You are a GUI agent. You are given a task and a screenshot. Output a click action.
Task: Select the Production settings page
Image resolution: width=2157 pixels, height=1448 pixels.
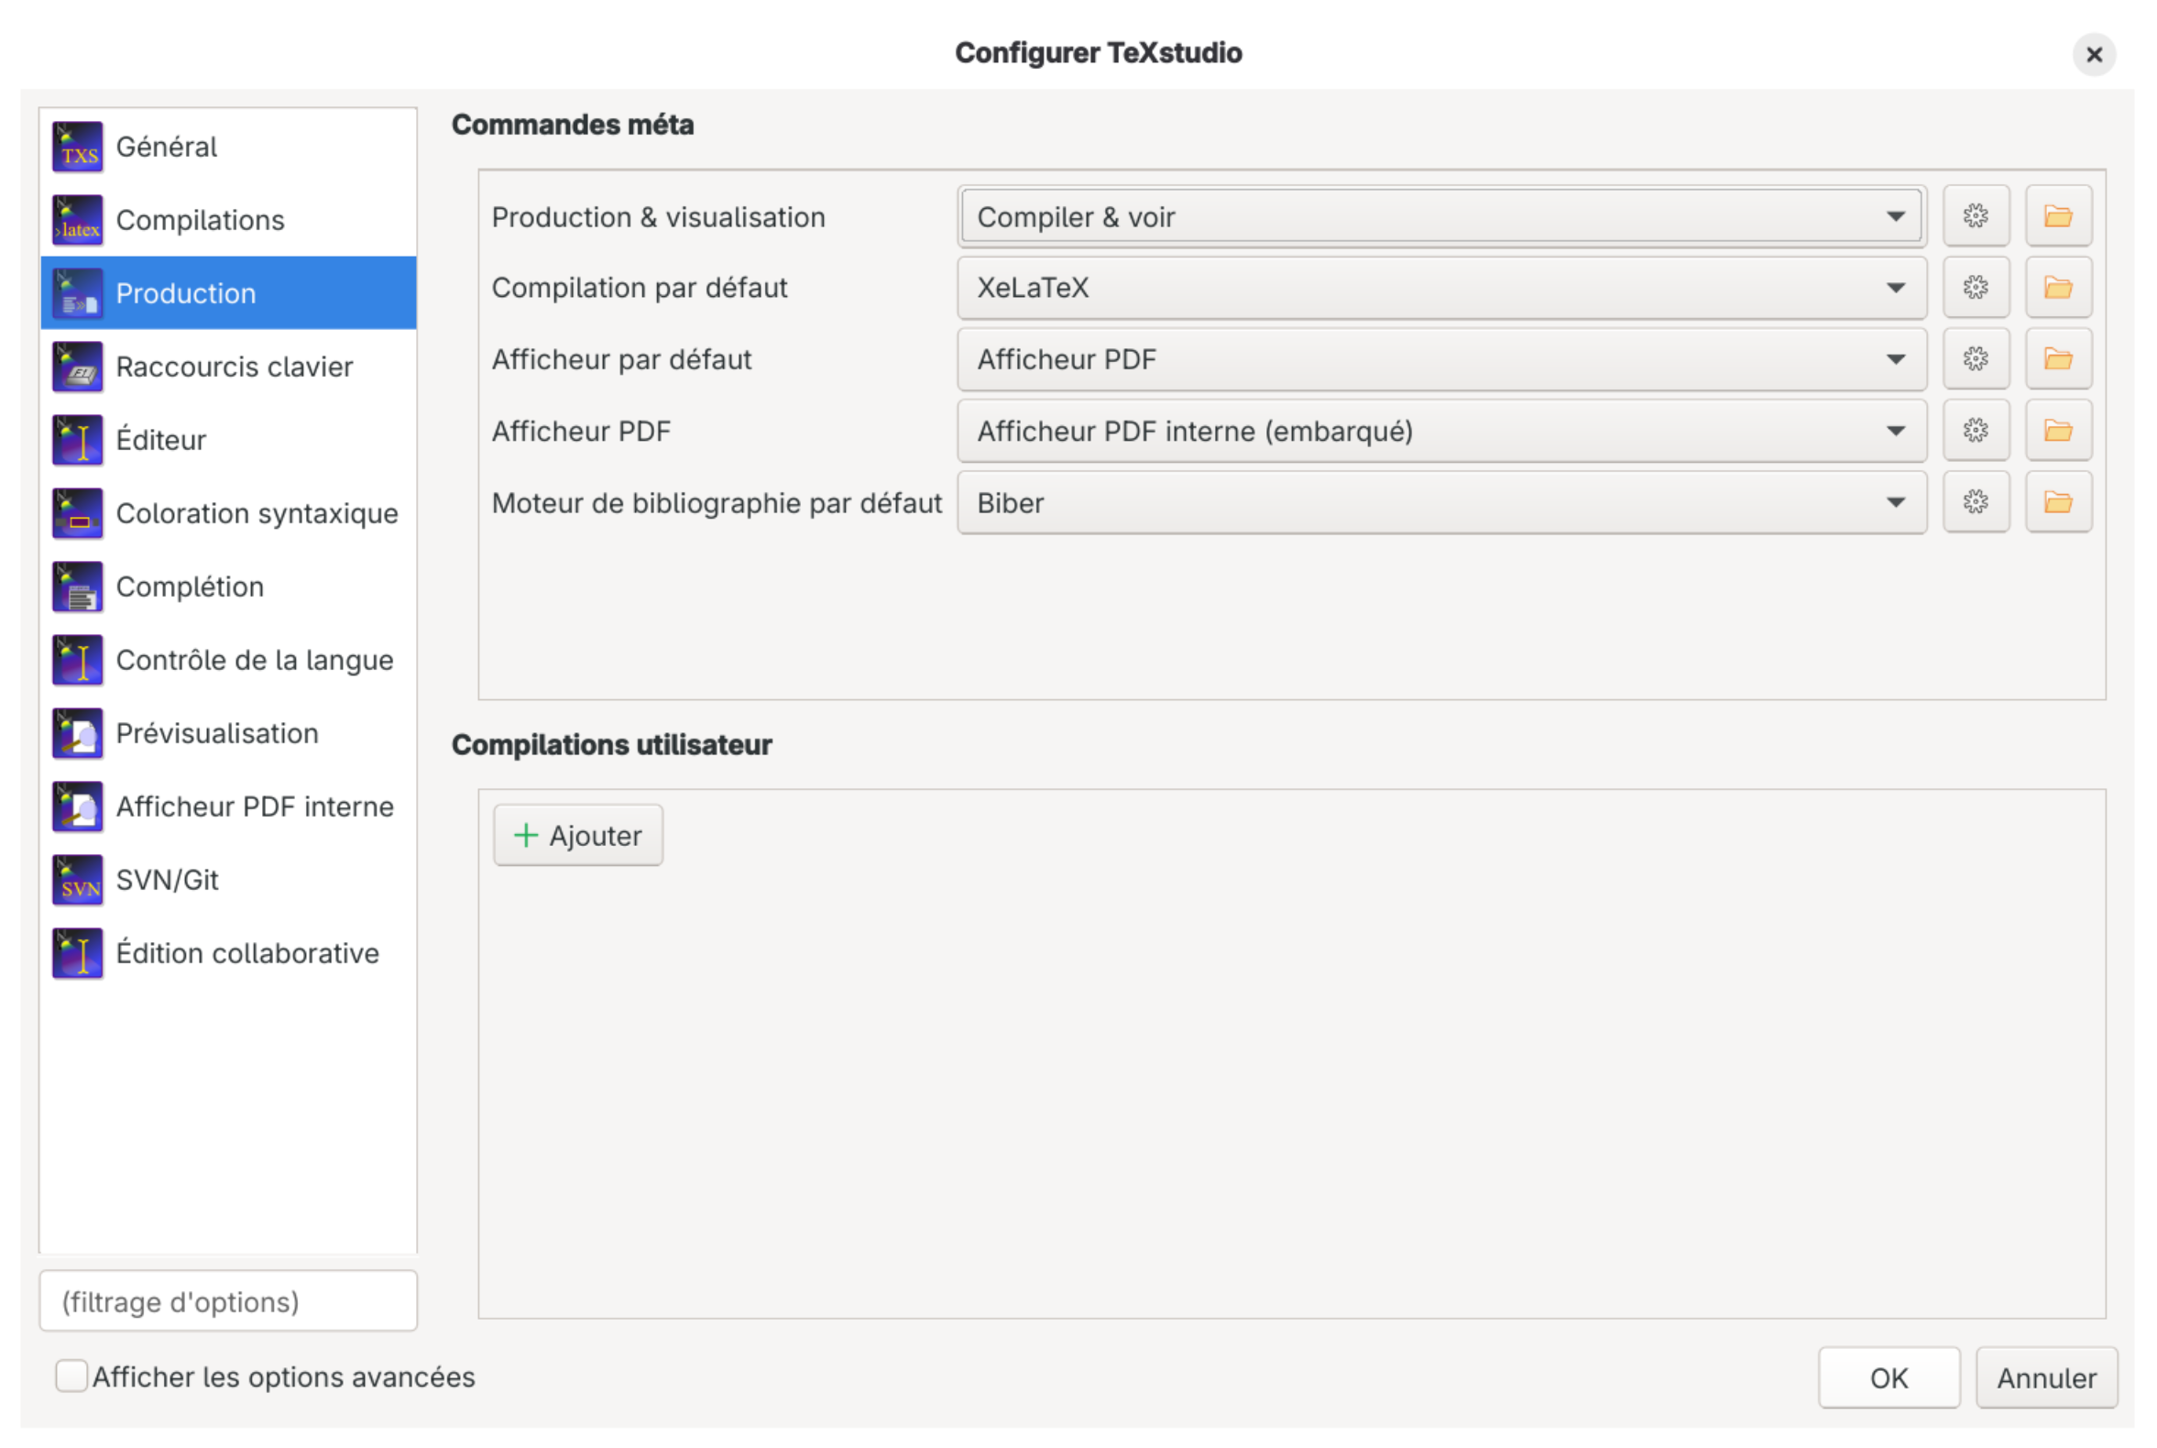[x=228, y=292]
